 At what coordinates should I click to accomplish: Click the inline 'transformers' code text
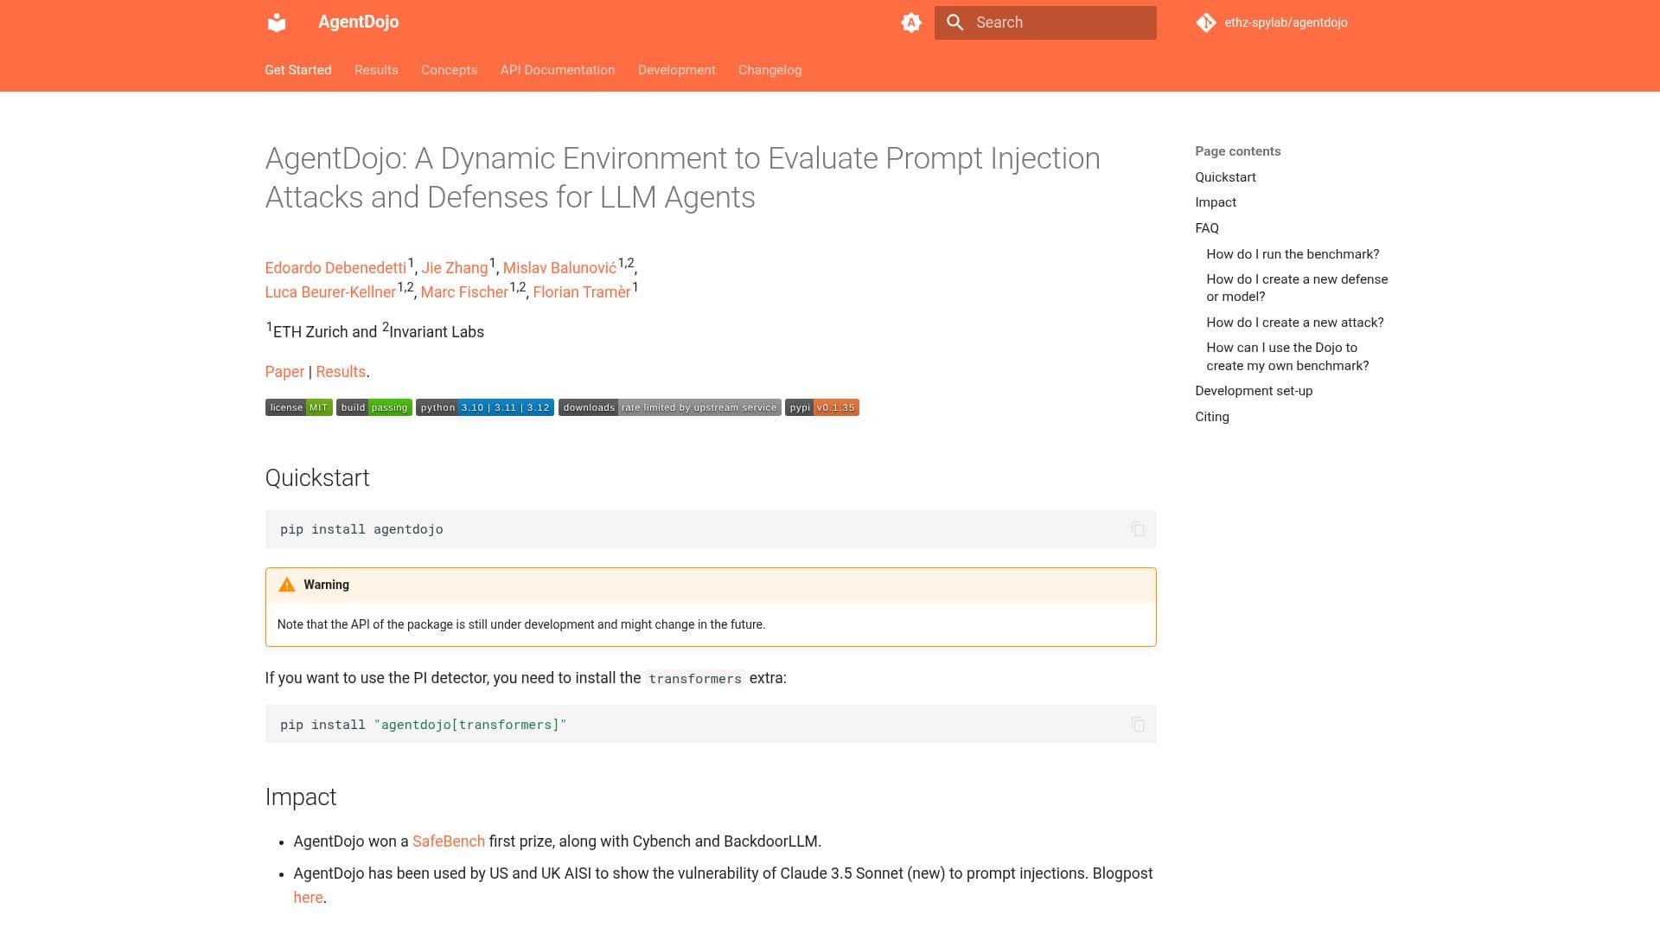[x=695, y=679]
